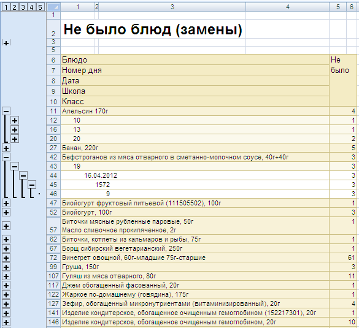Select column 3 header
The width and height of the screenshot is (359, 328).
172,7
